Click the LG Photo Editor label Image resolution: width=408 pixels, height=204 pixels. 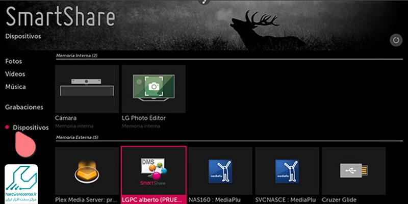pyautogui.click(x=144, y=118)
